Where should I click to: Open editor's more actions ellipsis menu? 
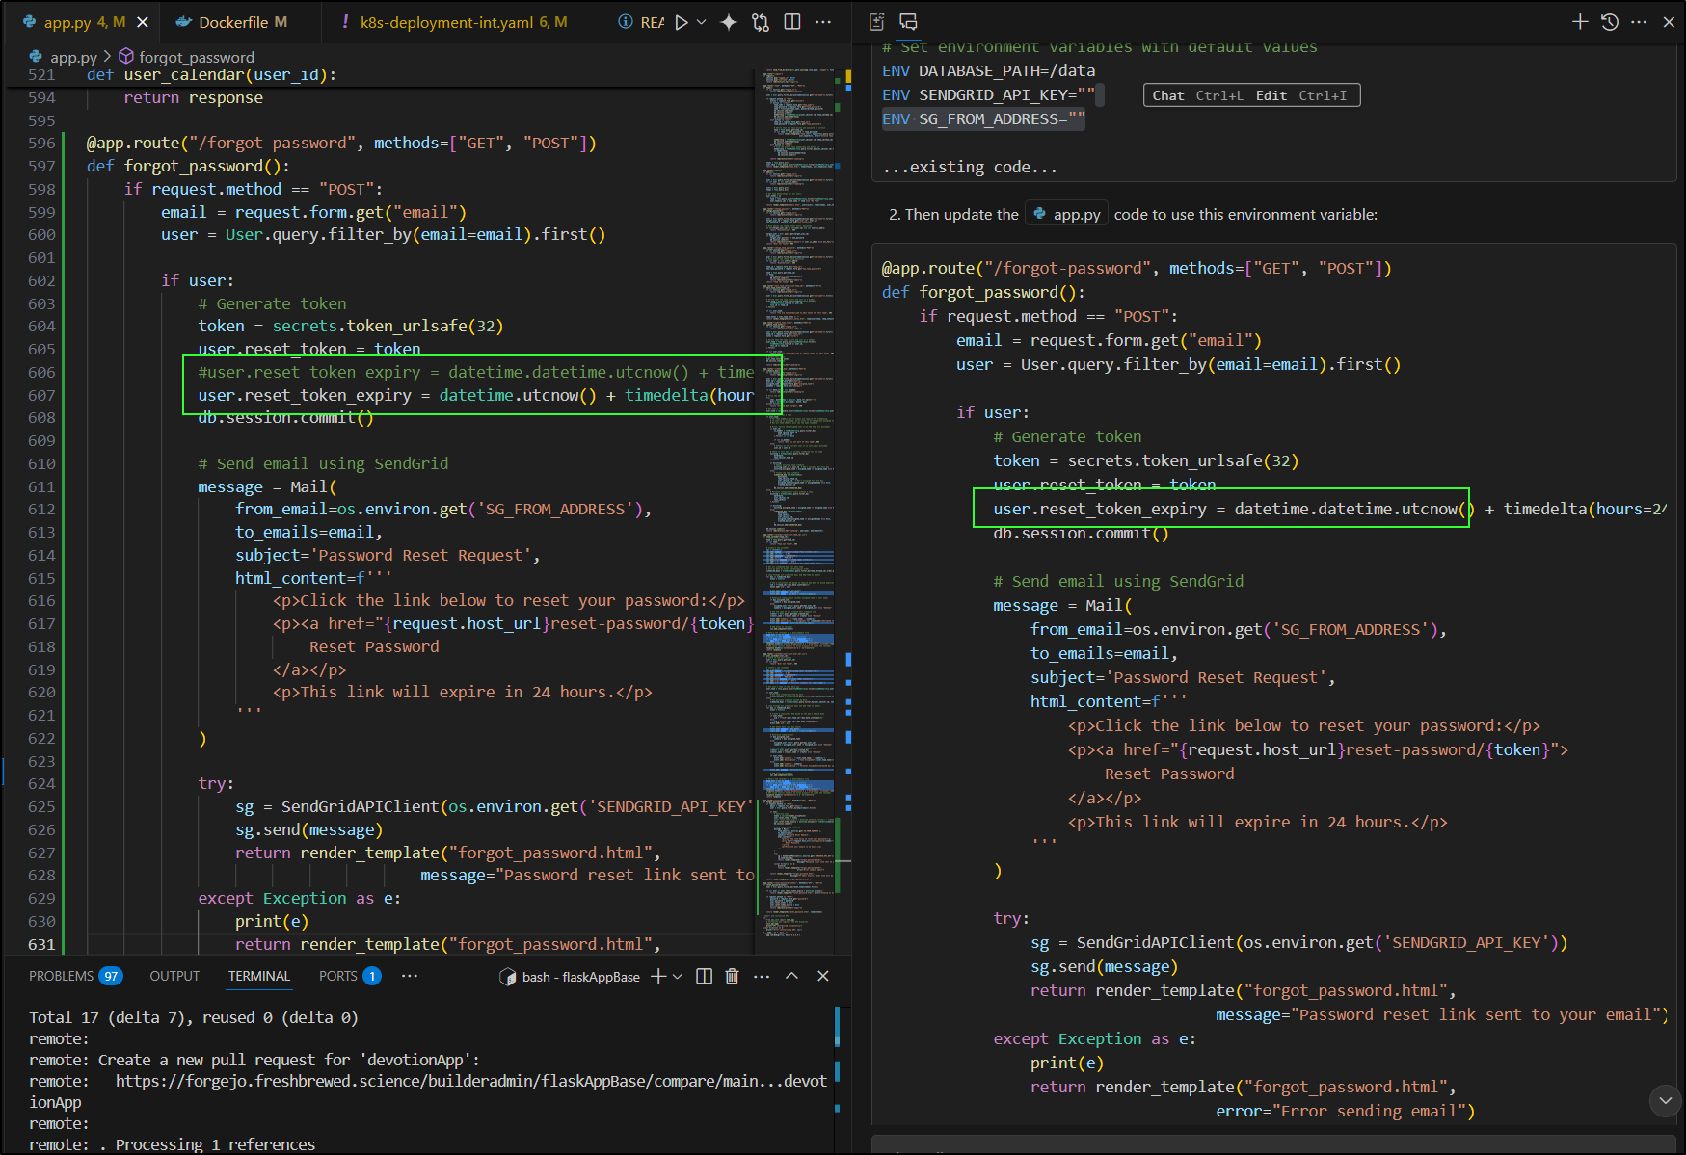823,22
